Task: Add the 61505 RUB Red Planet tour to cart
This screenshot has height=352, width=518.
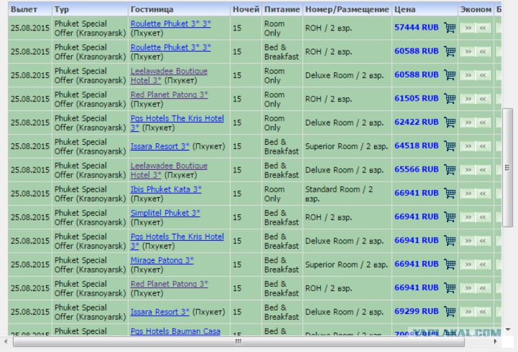Action: pos(449,99)
